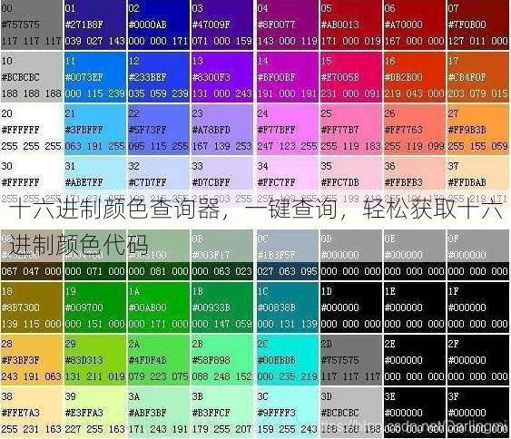Select the gray swatch 00 #757575
The width and height of the screenshot is (511, 439).
click(32, 24)
